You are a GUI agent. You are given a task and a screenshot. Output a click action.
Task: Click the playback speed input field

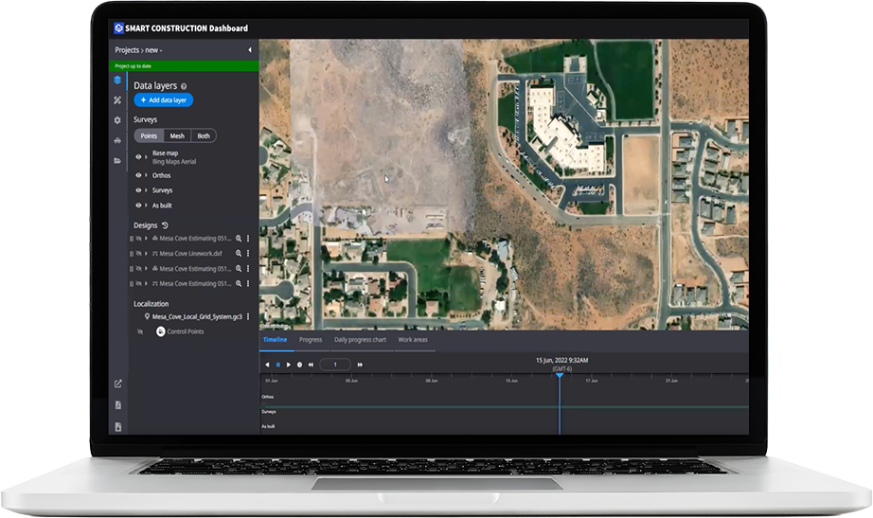tap(335, 365)
